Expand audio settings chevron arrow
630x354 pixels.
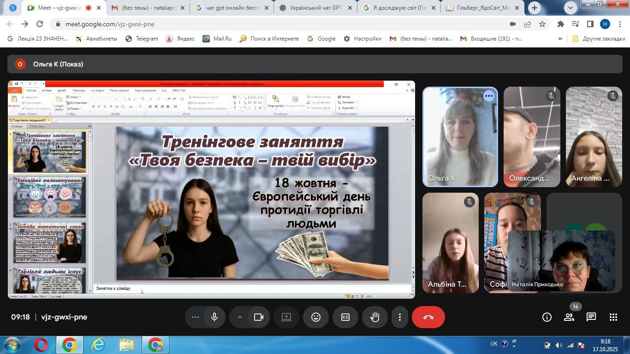pos(240,317)
